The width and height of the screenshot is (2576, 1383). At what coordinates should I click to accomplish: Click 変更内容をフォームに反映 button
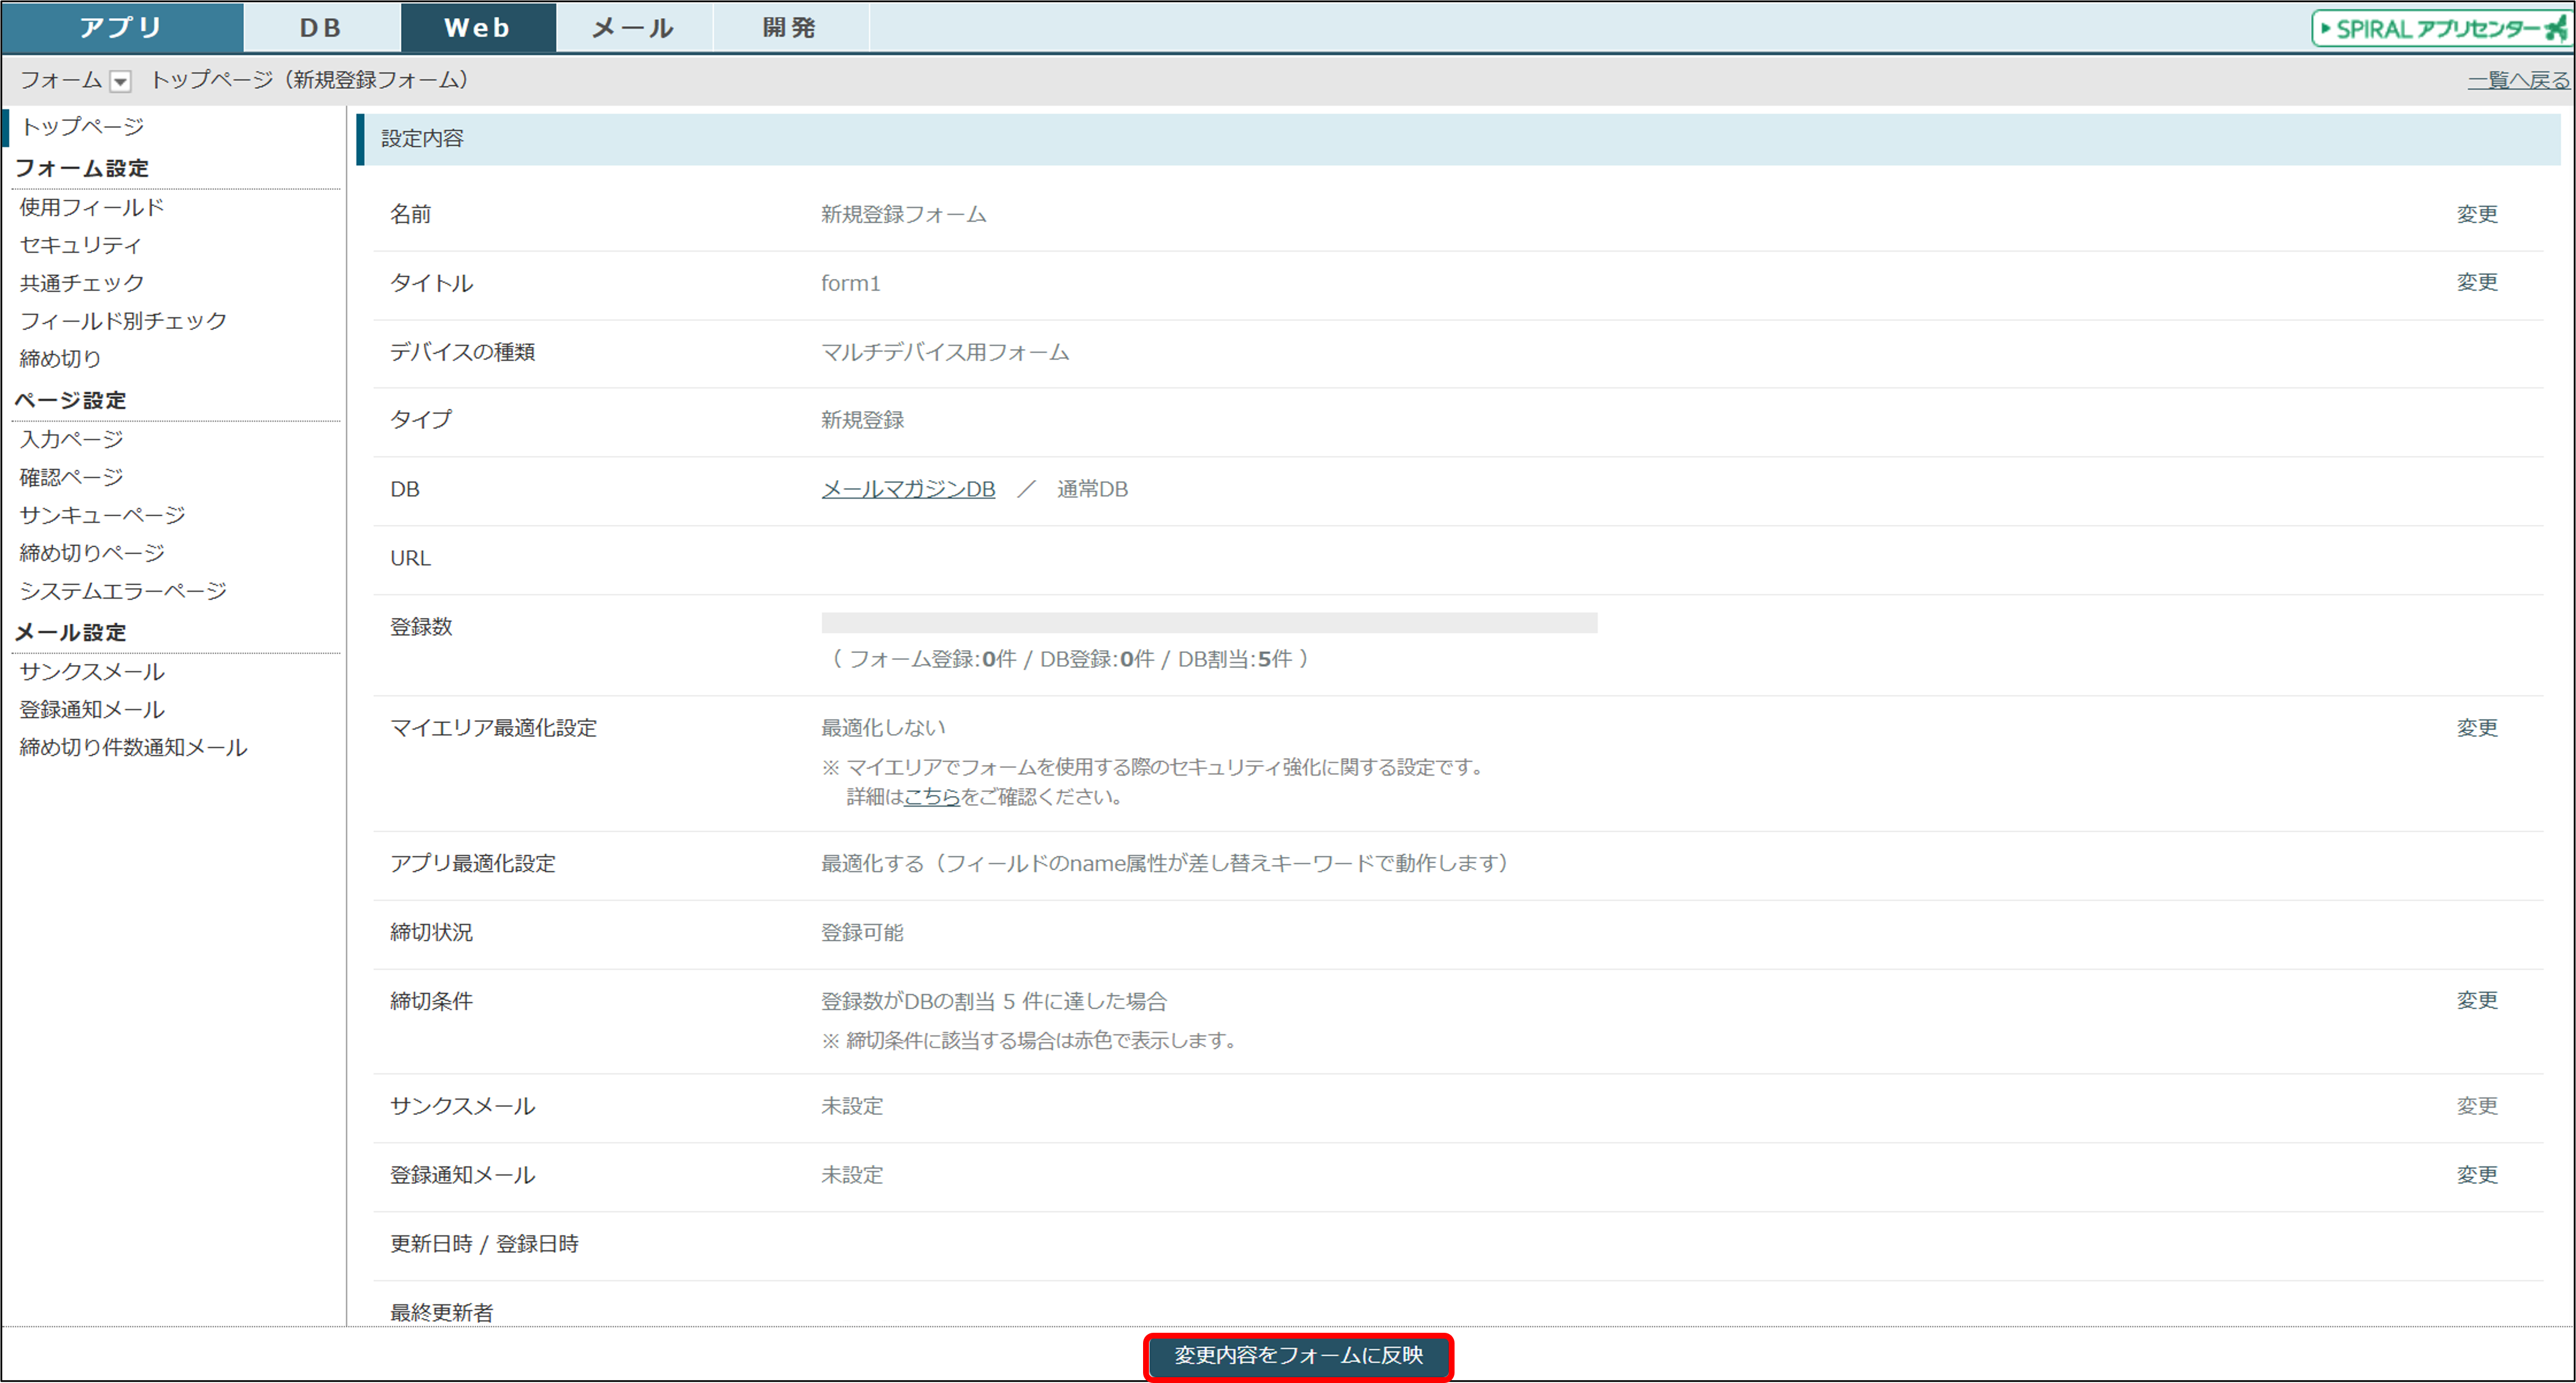pos(1298,1355)
